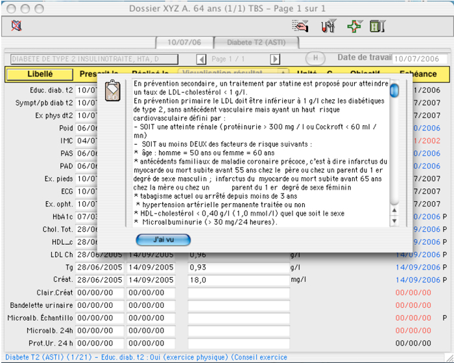This screenshot has width=454, height=363.
Task: Click the Libellé column header
Action: tap(40, 74)
